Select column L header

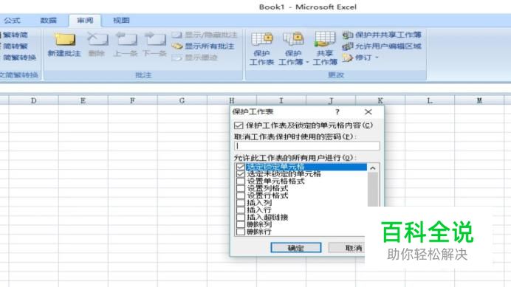[x=430, y=100]
